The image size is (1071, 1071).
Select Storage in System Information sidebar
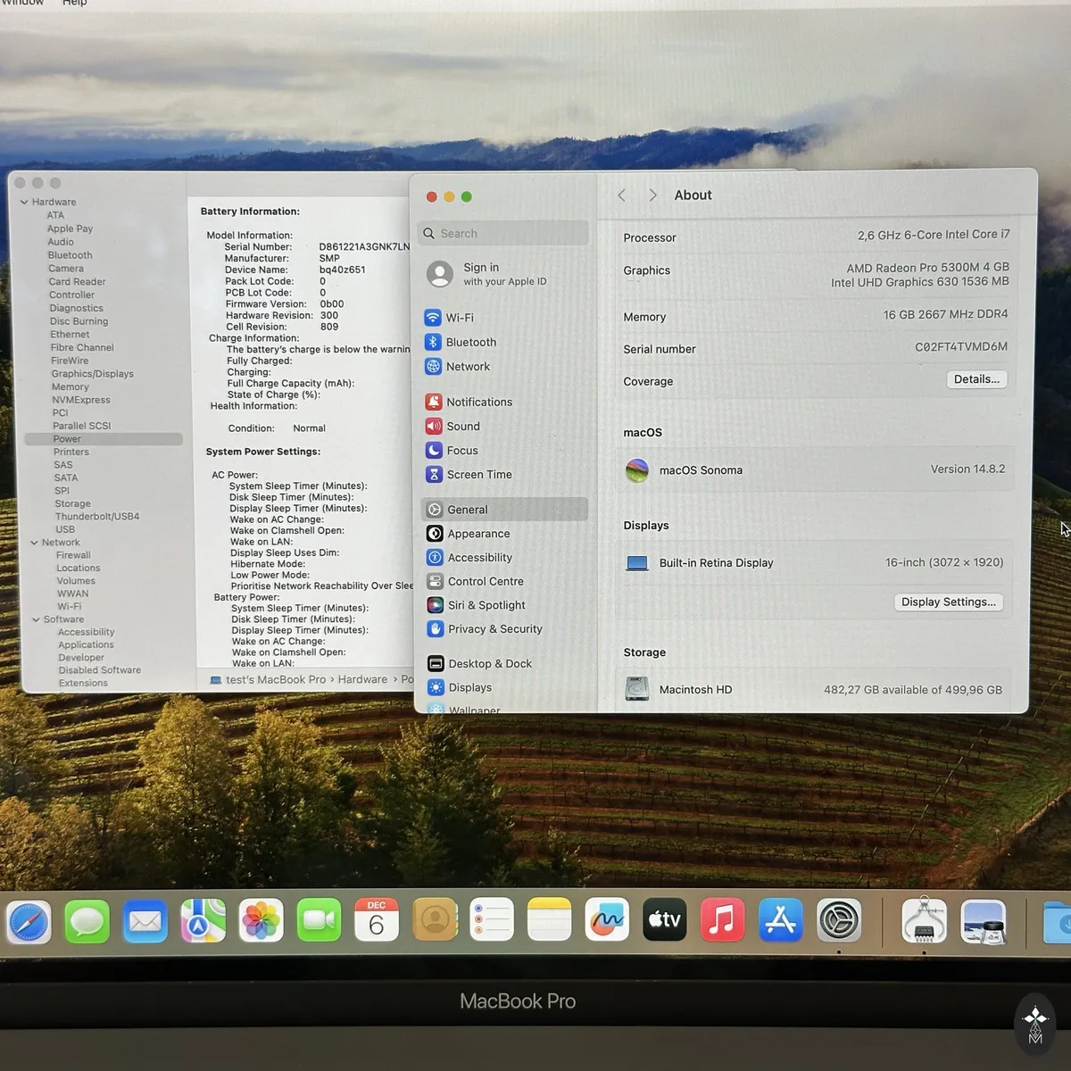point(72,504)
